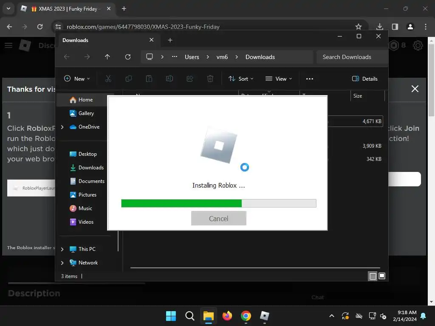The image size is (435, 326).
Task: Click the Delete trash icon in Explorer toolbar
Action: (210, 79)
